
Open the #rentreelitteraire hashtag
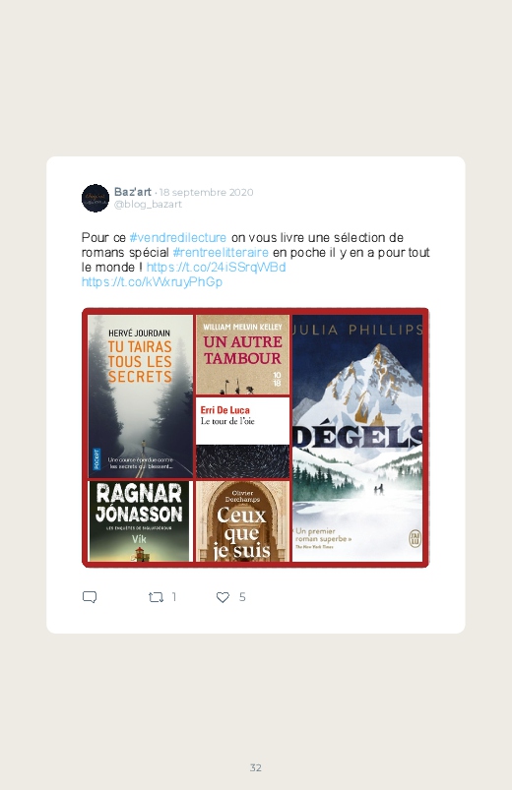click(x=221, y=252)
